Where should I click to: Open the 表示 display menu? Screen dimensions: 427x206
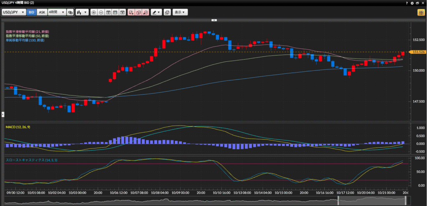click(181, 13)
